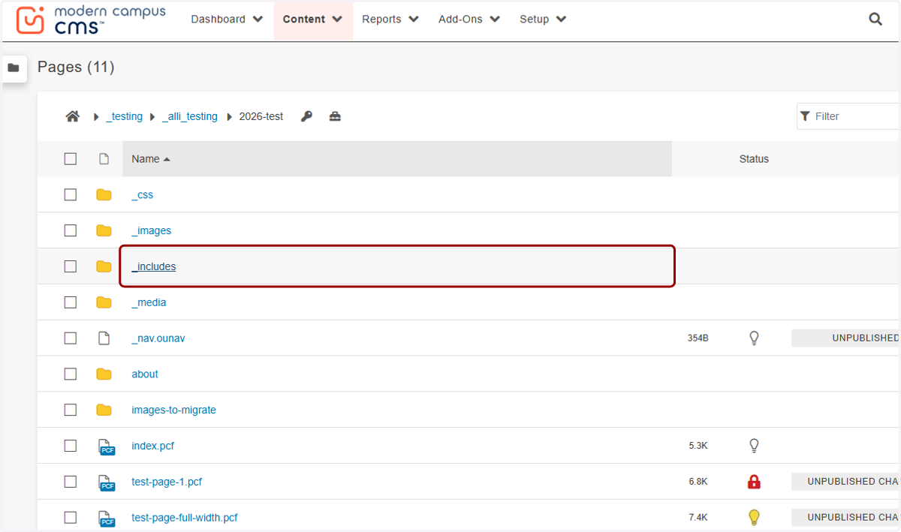Screen dimensions: 901x532
Task: Select the _media folder checkbox
Action: click(x=71, y=302)
